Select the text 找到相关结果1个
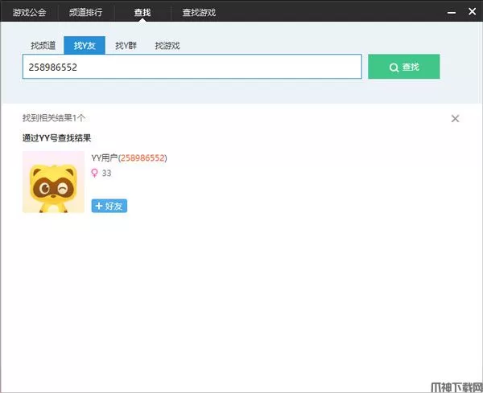Screen dimensions: 483x393 (54, 118)
